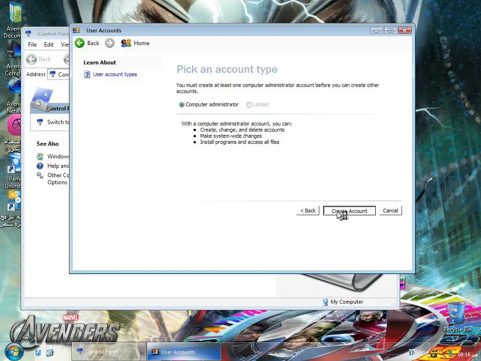Click the Start orb on the taskbar
Viewport: 481px width, 361px height.
(15, 352)
